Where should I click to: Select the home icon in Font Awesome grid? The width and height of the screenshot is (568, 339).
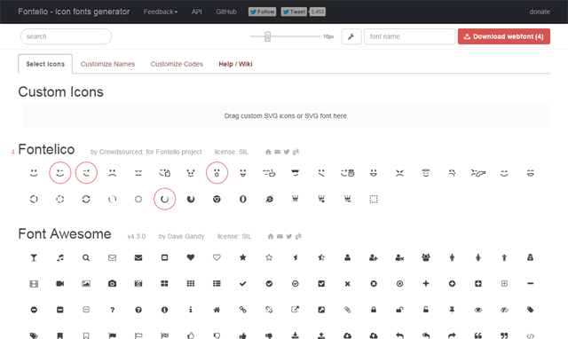click(217, 310)
